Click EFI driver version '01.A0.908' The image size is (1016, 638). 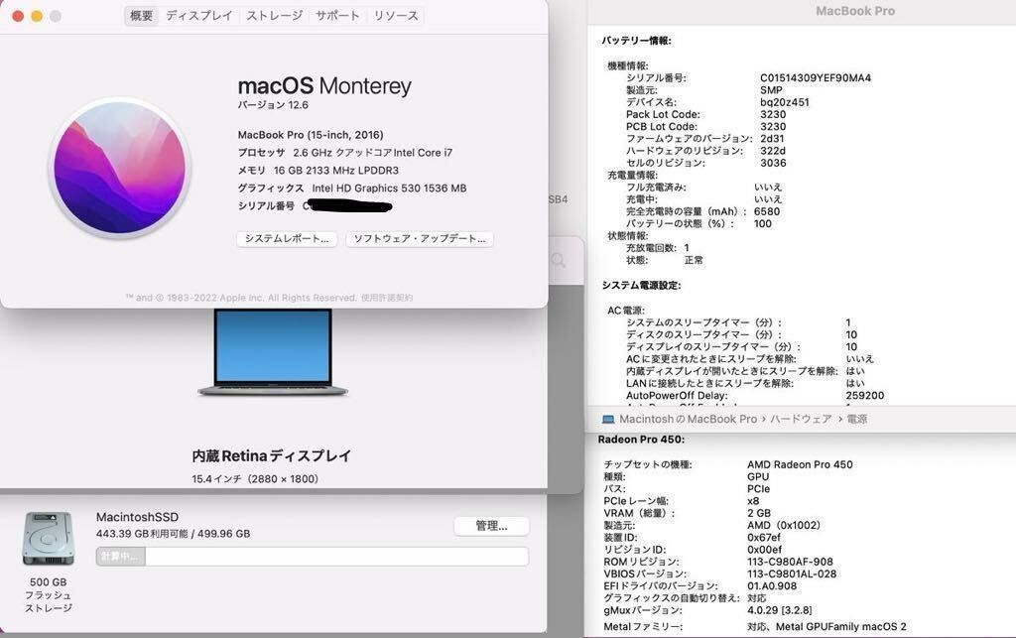point(772,586)
